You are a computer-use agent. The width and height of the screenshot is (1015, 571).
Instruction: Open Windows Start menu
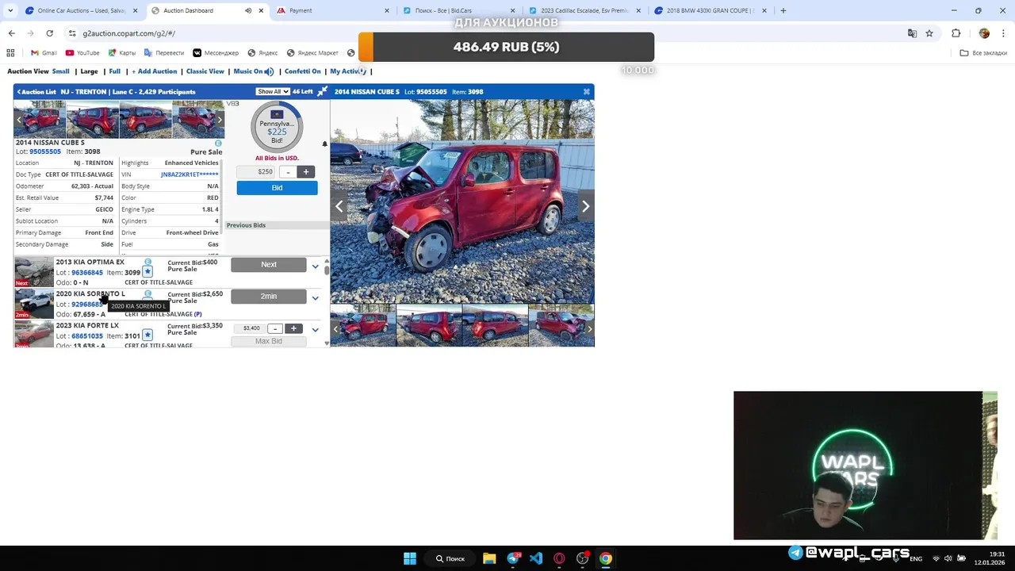pyautogui.click(x=410, y=558)
